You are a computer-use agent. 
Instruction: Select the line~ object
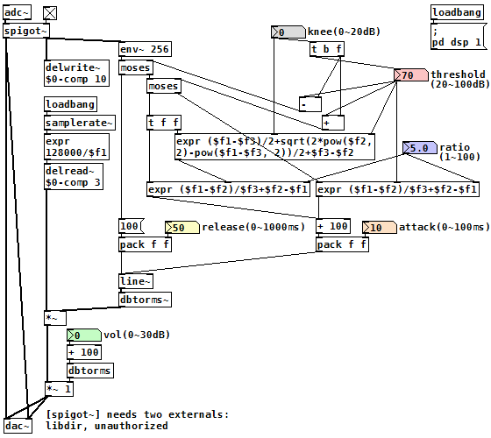click(x=136, y=281)
